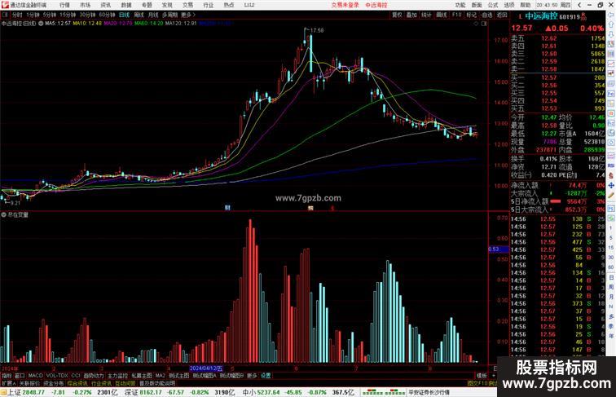The image size is (616, 397).
Task: Click the gear icon beside 中远海控(日线) legend
Action: 41,24
